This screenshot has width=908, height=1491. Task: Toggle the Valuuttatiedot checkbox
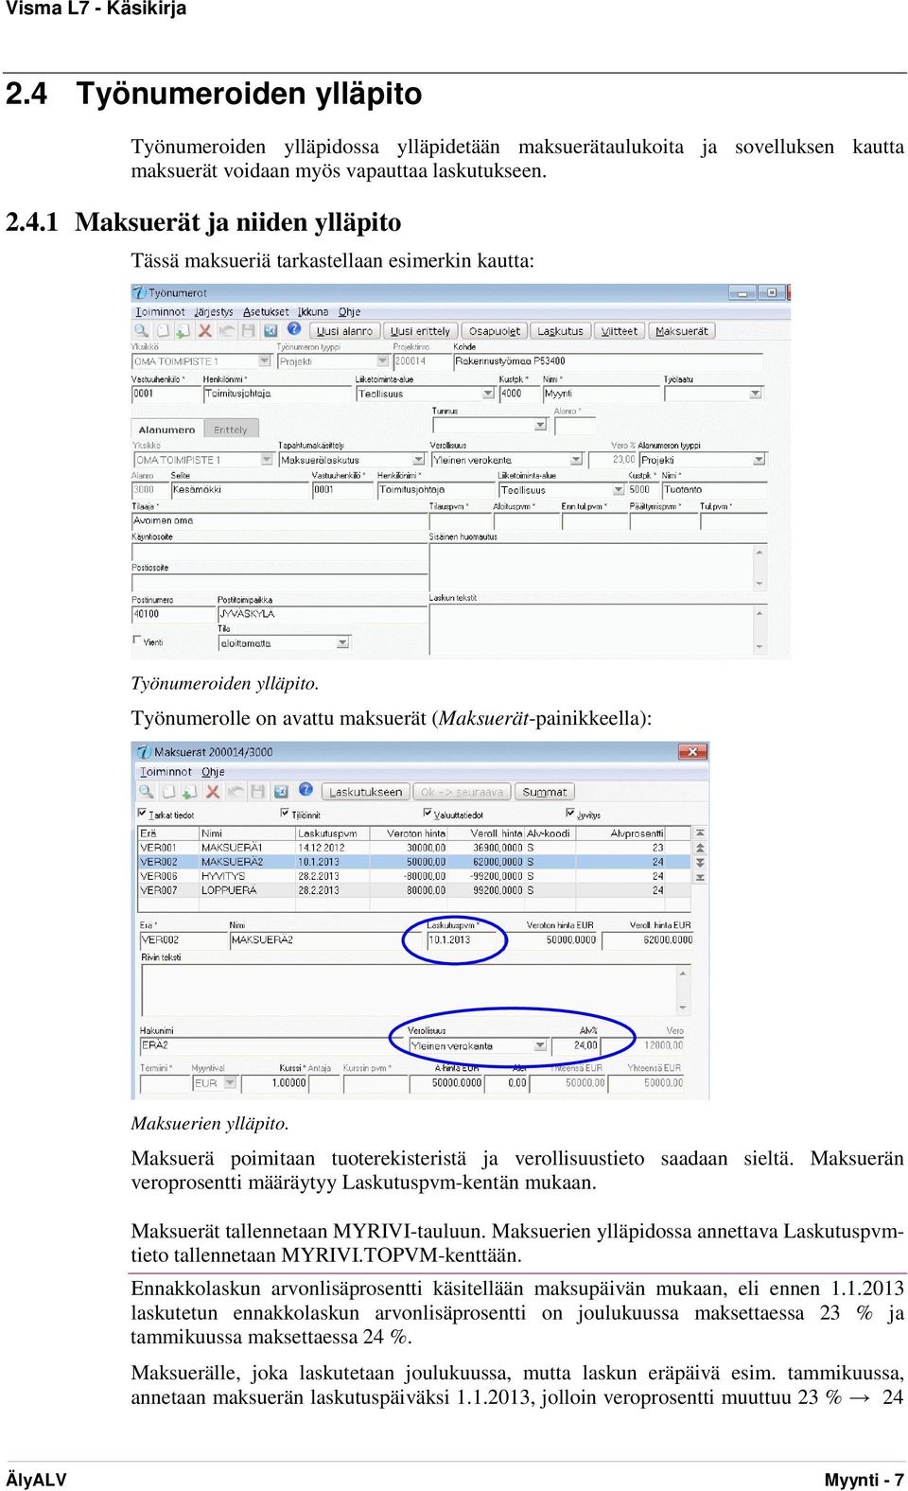[428, 813]
